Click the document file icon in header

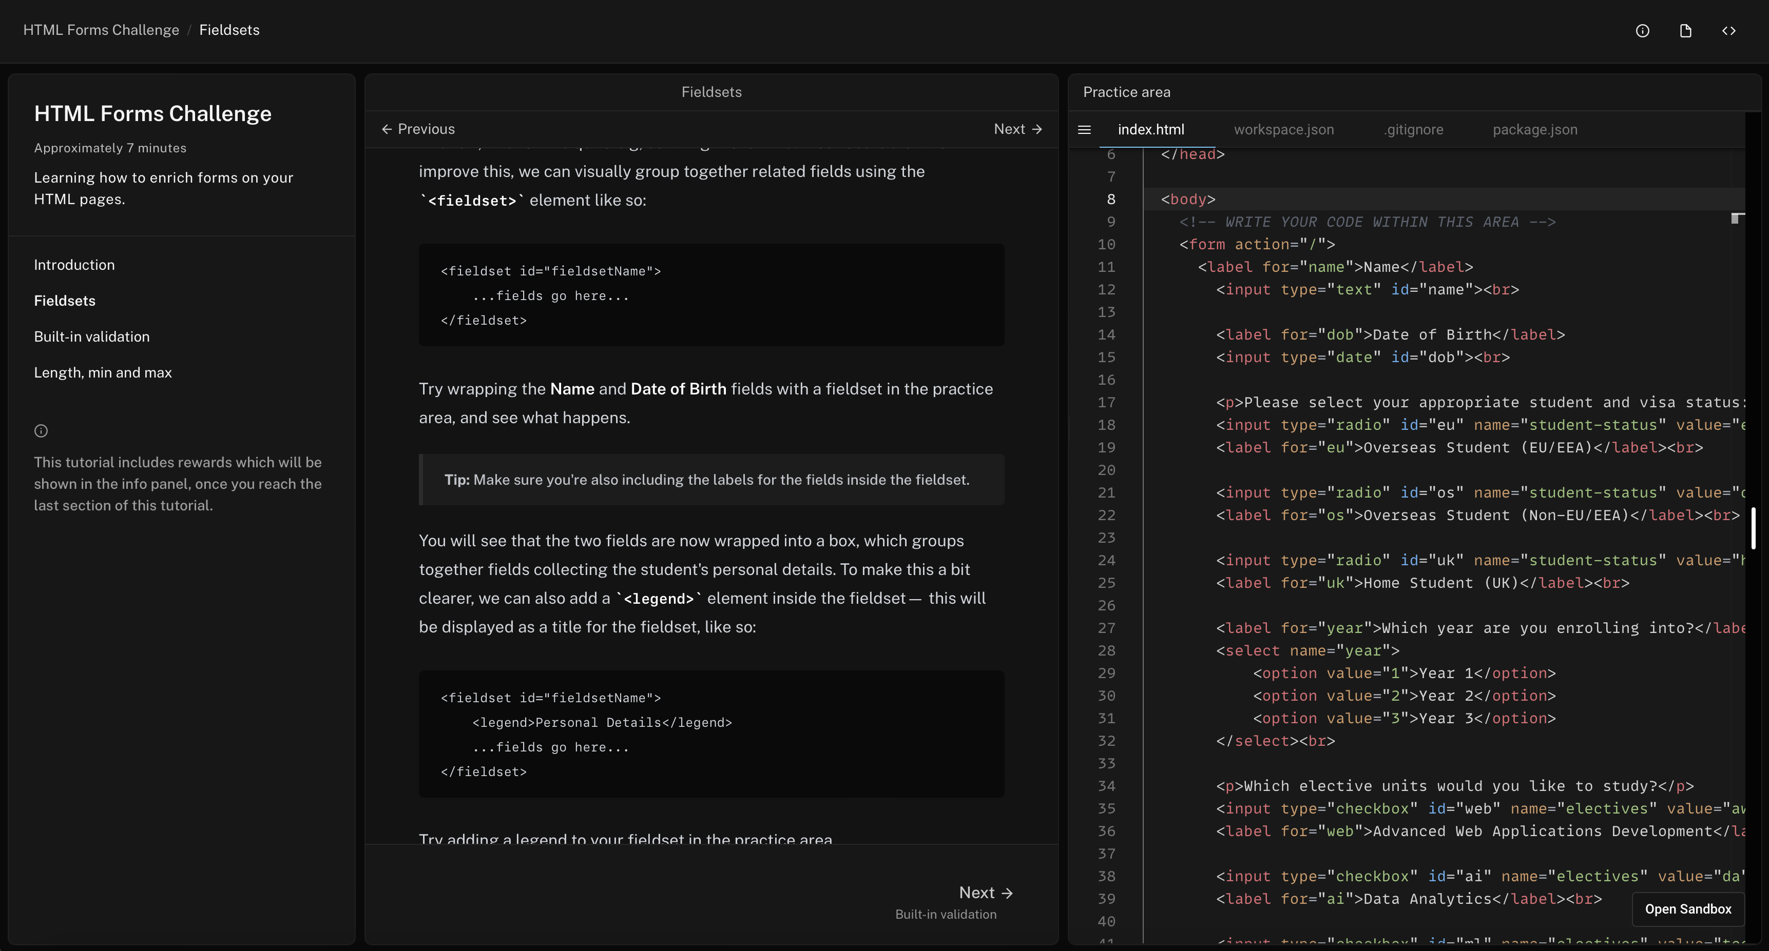[1685, 31]
